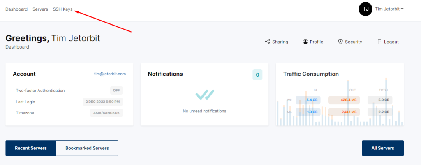Toggle Two-factor Authentication OFF badge
421x165 pixels.
[x=116, y=91]
